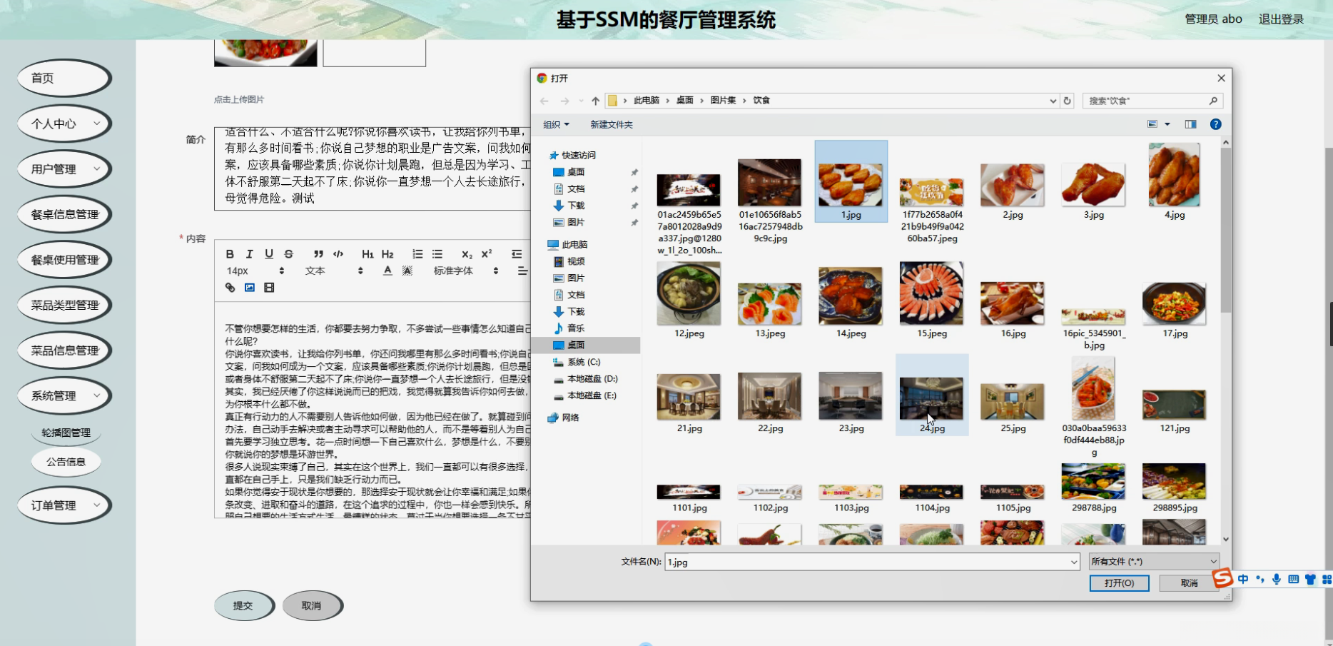
Task: Click the insert image icon in editor
Action: click(250, 288)
